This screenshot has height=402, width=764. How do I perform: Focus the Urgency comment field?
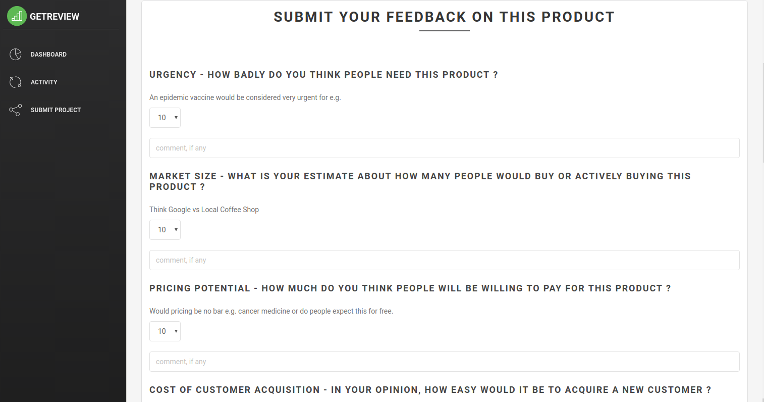(444, 147)
